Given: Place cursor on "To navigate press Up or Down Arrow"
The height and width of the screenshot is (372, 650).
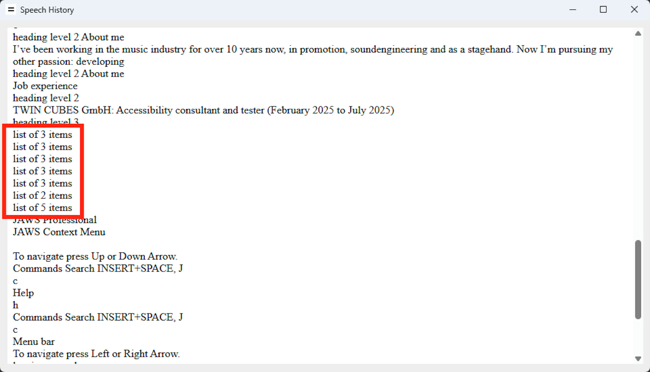Looking at the screenshot, I should pyautogui.click(x=95, y=256).
